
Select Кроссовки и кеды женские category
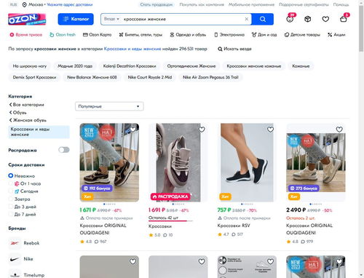point(39,132)
